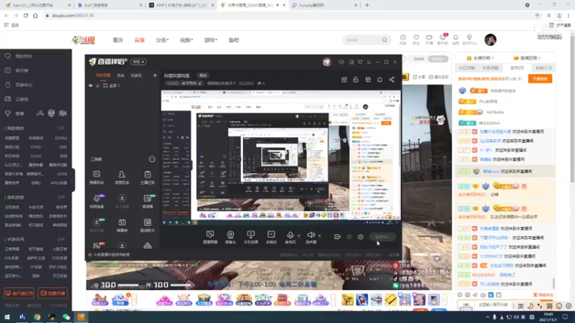Open 视频连麦 video link tool

(96, 201)
